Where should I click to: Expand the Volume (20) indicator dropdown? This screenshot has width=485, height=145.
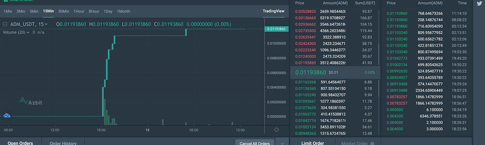(28, 32)
